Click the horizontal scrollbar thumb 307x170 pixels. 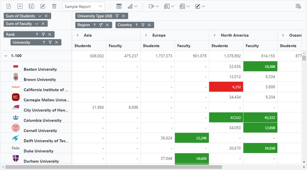pos(114,167)
